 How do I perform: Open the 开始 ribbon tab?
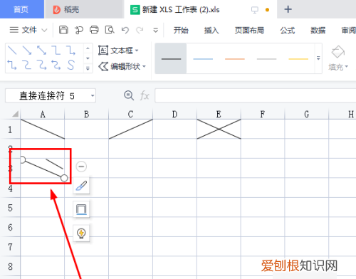(x=181, y=30)
